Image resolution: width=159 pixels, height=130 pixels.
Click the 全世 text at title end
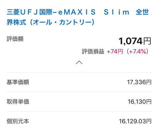coord(142,12)
